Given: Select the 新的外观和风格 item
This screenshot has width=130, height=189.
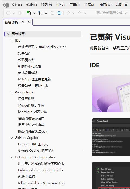Looking at the screenshot, I should [x=30, y=66].
